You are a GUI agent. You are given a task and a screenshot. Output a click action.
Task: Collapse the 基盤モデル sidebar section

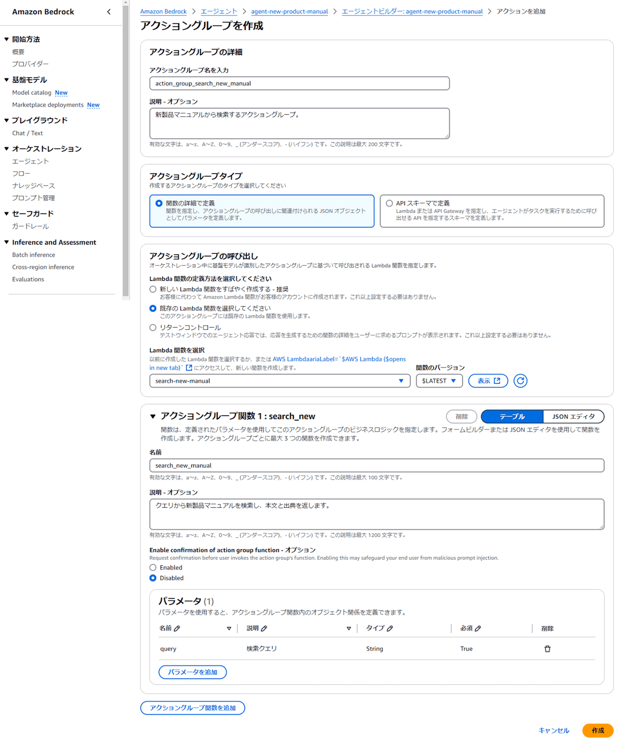point(6,80)
